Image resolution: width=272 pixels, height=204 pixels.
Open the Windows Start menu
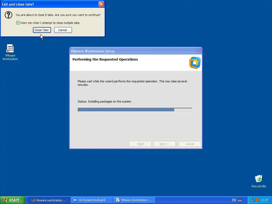coord(13,200)
